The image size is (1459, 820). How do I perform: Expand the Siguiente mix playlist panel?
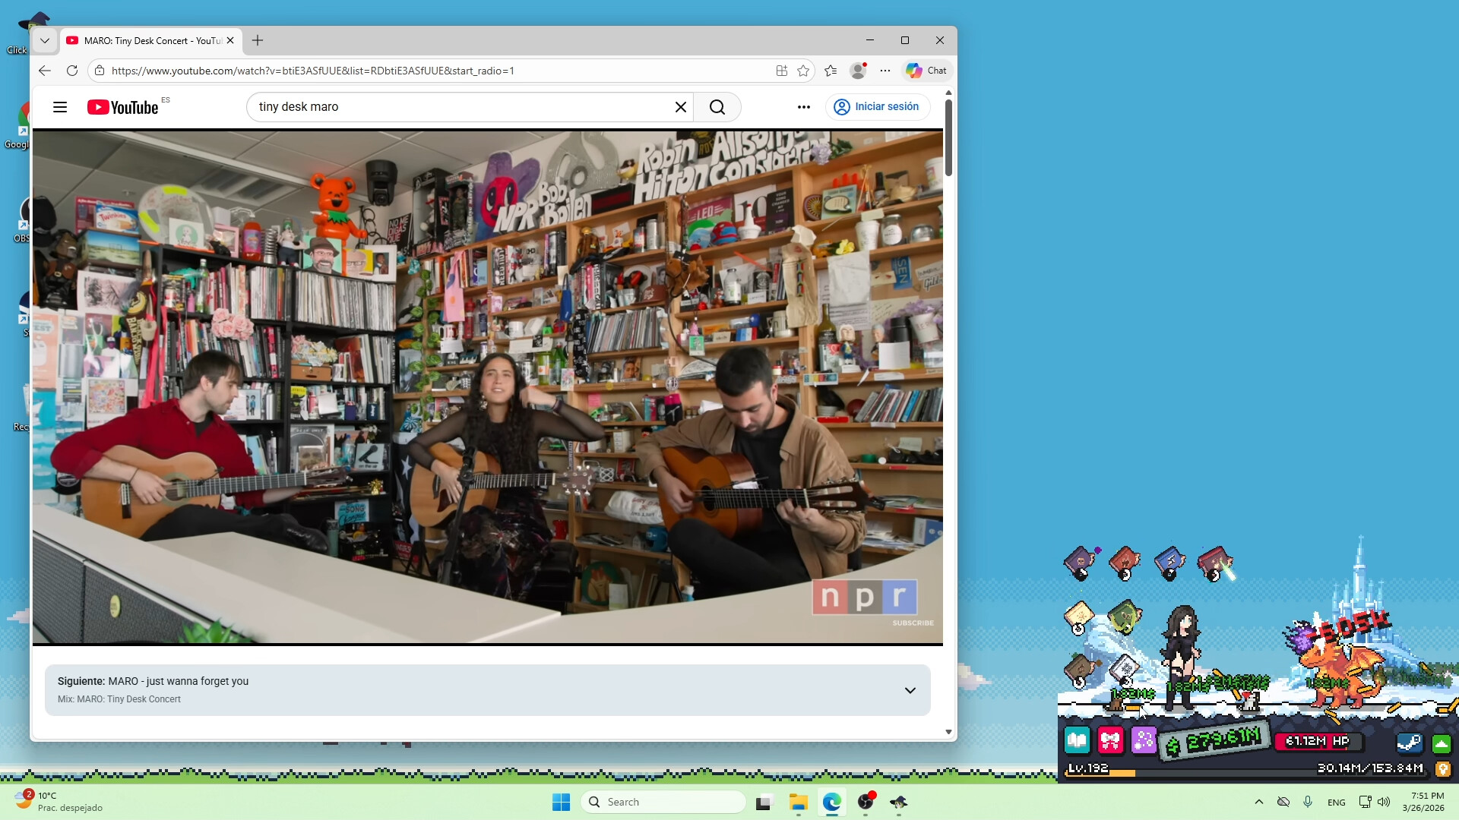(910, 690)
